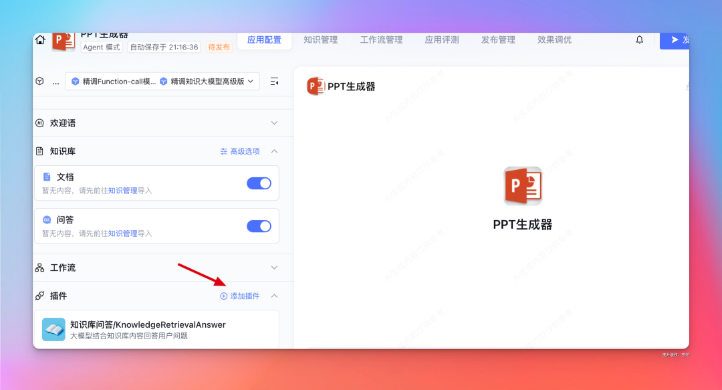Image resolution: width=722 pixels, height=390 pixels.
Task: Switch to the 知识管理 tab
Action: [x=320, y=40]
